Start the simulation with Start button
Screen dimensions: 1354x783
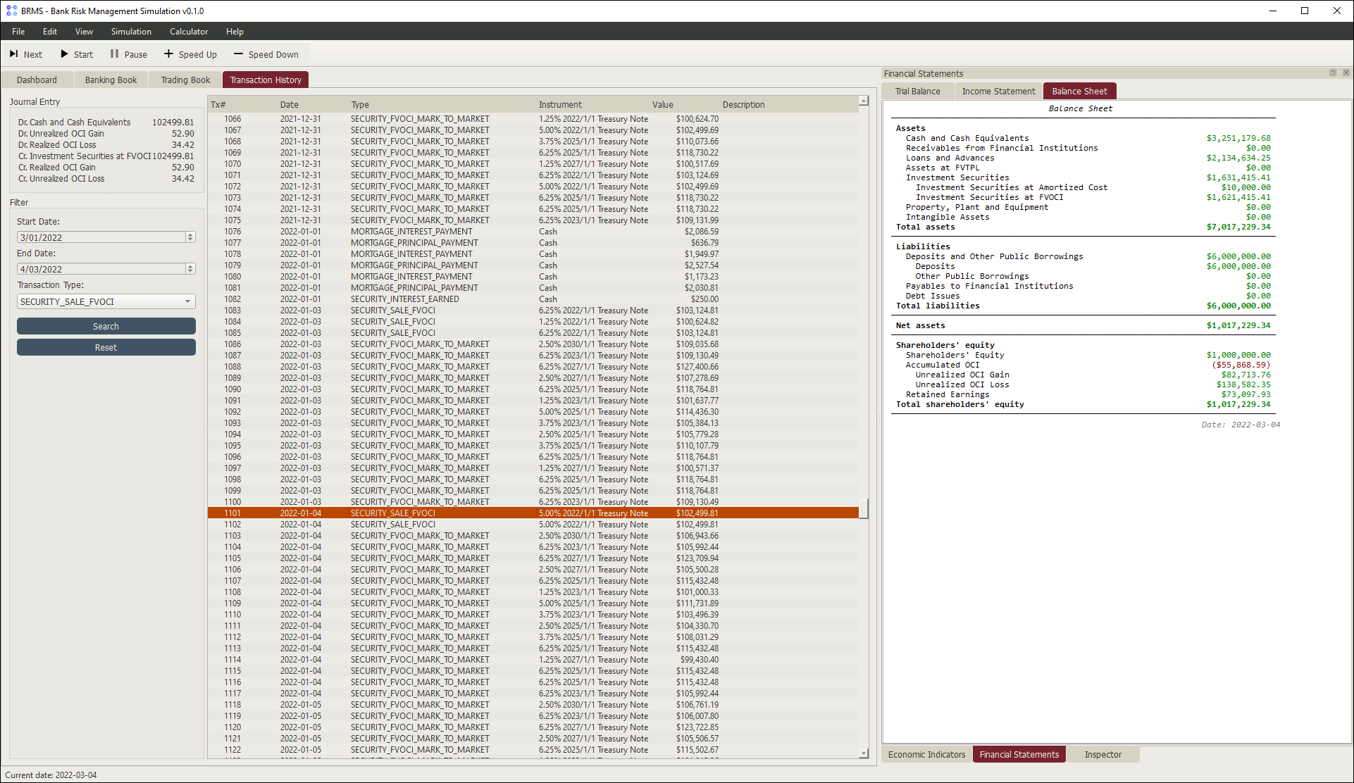tap(76, 54)
